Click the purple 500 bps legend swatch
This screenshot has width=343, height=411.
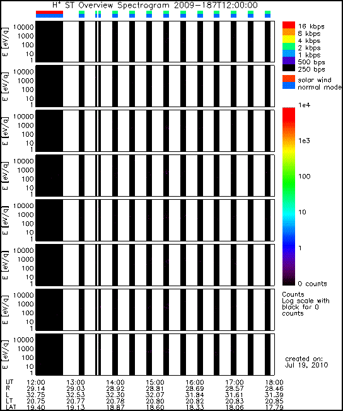pyautogui.click(x=288, y=61)
